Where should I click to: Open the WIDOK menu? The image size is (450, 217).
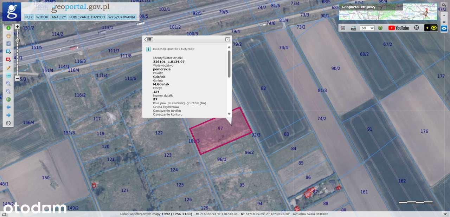[42, 17]
